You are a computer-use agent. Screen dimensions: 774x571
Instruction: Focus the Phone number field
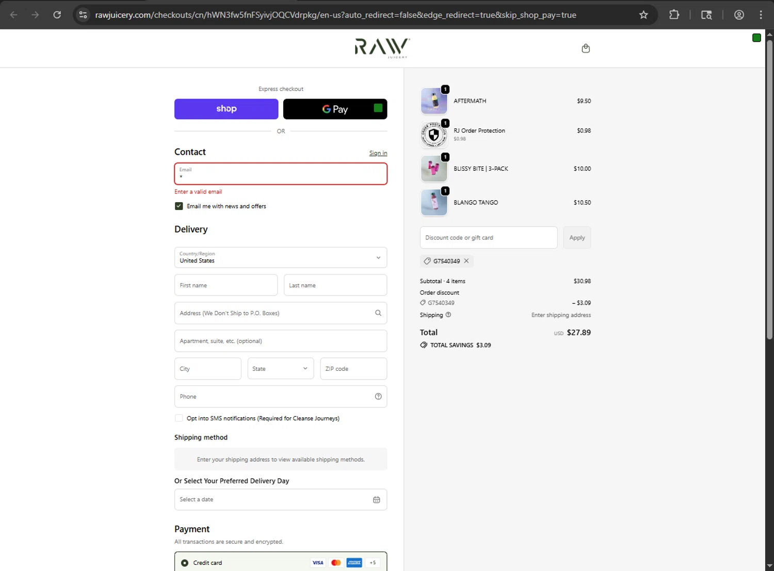(281, 397)
